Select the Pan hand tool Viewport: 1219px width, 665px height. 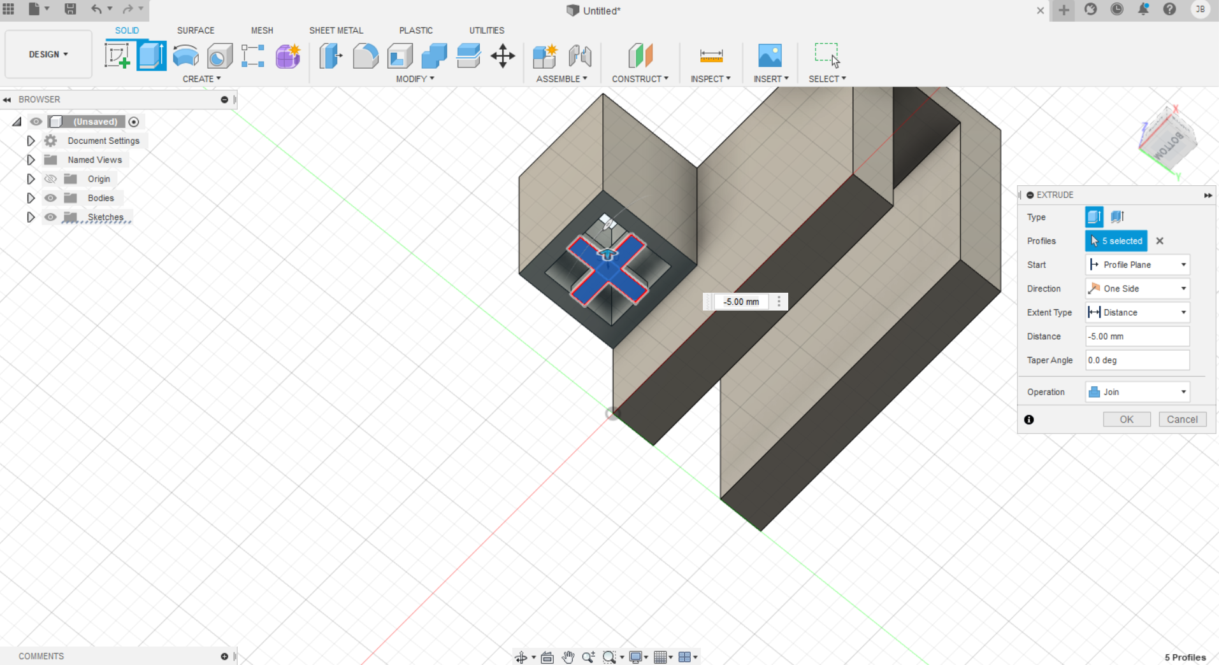[x=568, y=657]
